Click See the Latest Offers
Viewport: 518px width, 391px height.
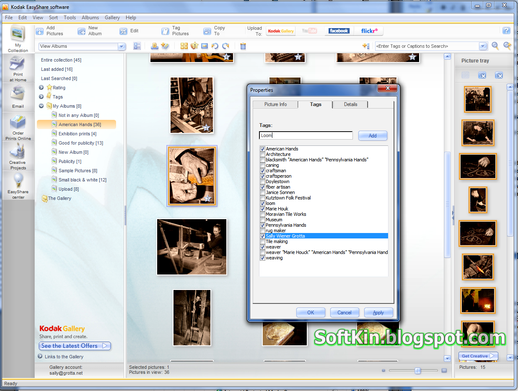(x=75, y=346)
